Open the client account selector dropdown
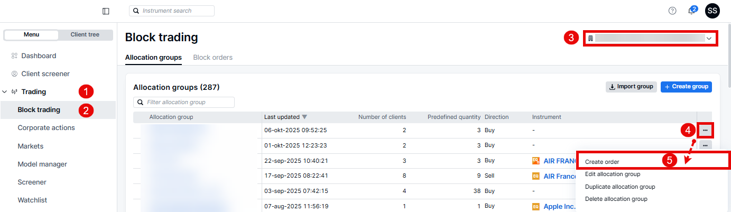The image size is (731, 212). 650,39
